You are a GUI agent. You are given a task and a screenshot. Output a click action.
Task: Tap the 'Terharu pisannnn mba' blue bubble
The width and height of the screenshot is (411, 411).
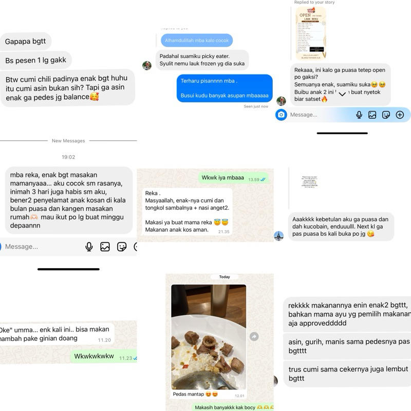point(225,88)
